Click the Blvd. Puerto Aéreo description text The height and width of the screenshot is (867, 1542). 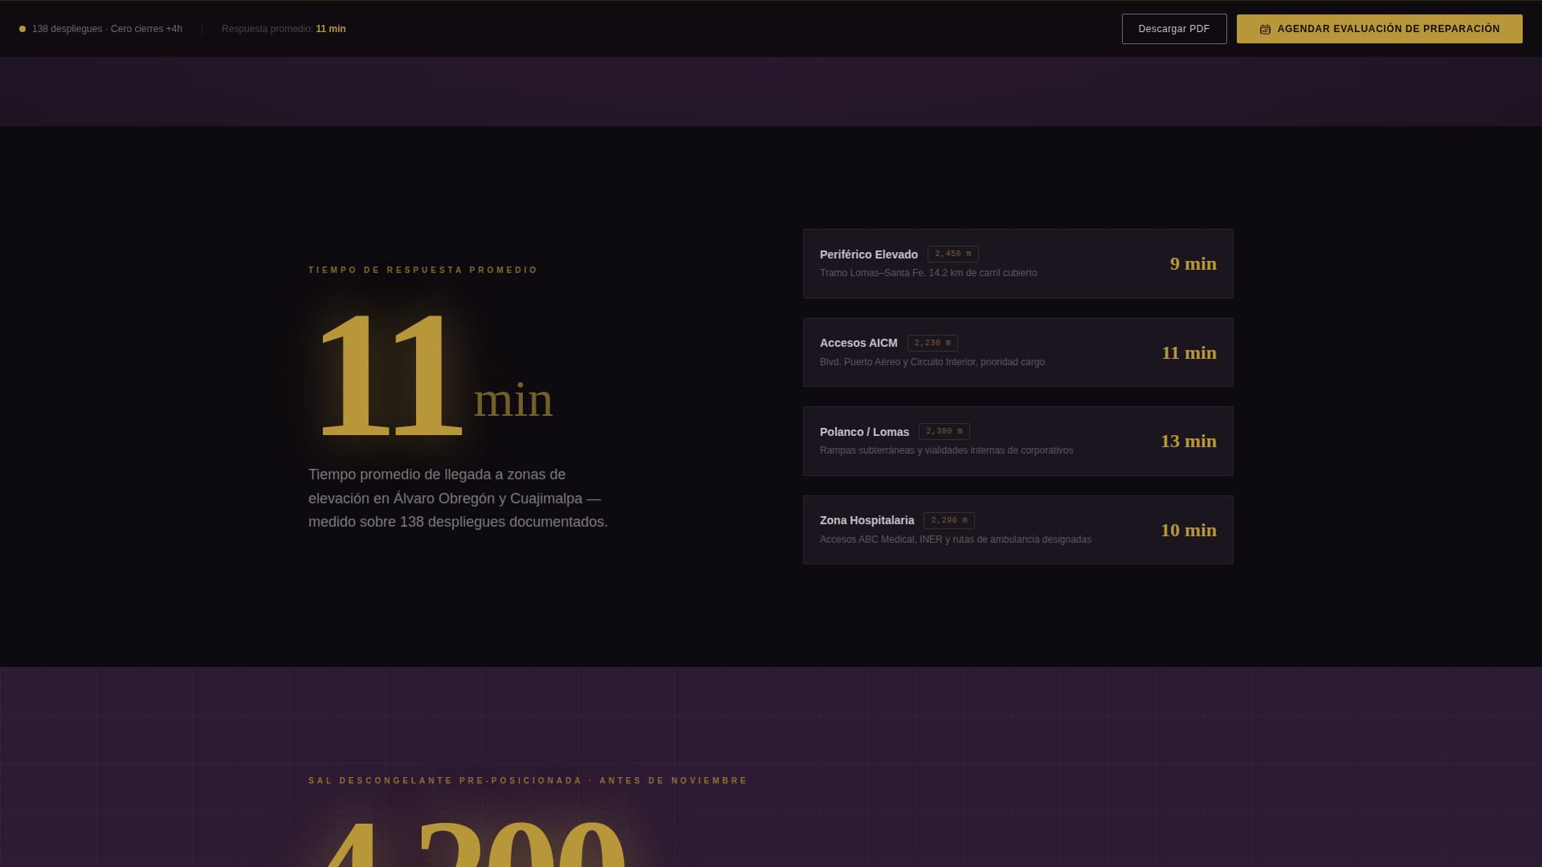click(x=932, y=362)
